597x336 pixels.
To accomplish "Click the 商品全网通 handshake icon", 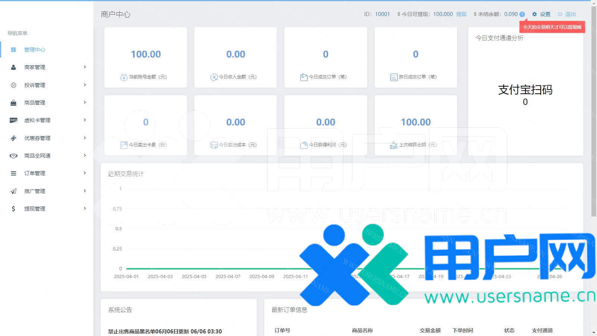I will point(13,156).
